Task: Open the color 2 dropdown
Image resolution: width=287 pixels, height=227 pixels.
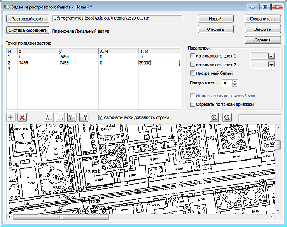Action: coord(271,65)
